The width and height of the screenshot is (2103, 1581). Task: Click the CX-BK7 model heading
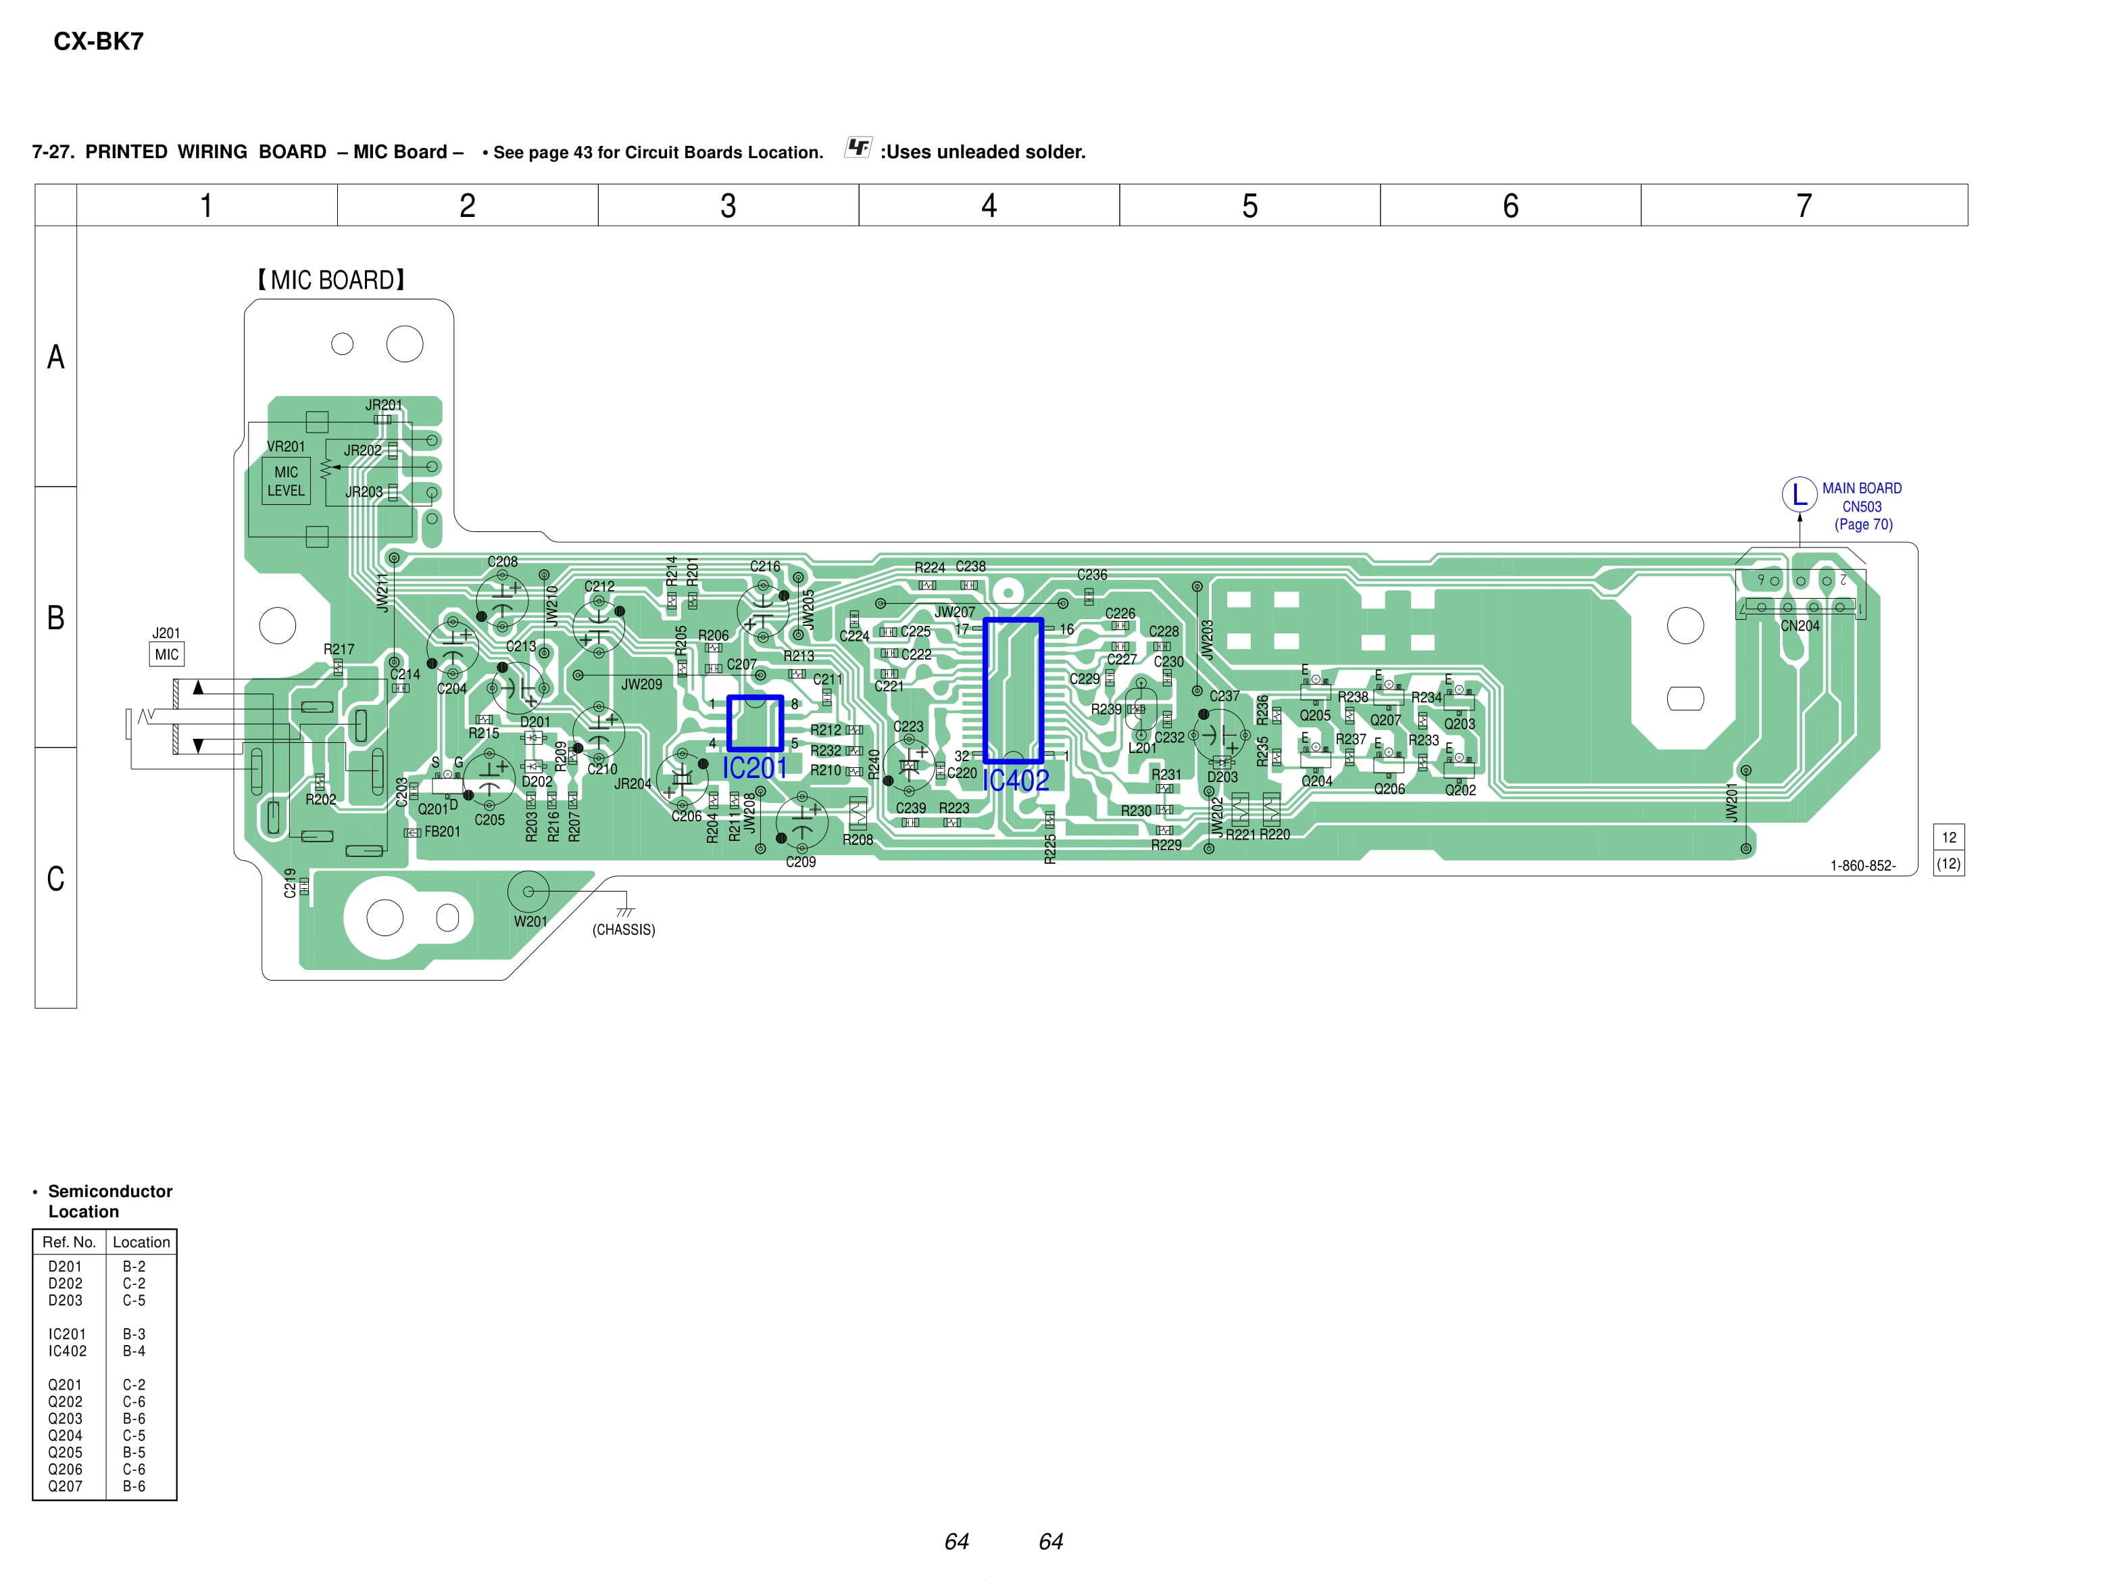pyautogui.click(x=98, y=41)
